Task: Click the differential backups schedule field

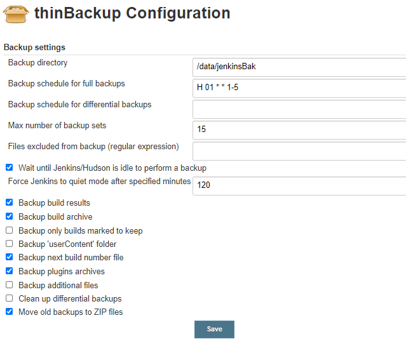Action: point(299,109)
